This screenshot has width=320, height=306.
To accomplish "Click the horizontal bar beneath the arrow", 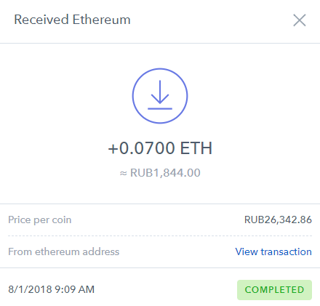I will click(x=160, y=109).
